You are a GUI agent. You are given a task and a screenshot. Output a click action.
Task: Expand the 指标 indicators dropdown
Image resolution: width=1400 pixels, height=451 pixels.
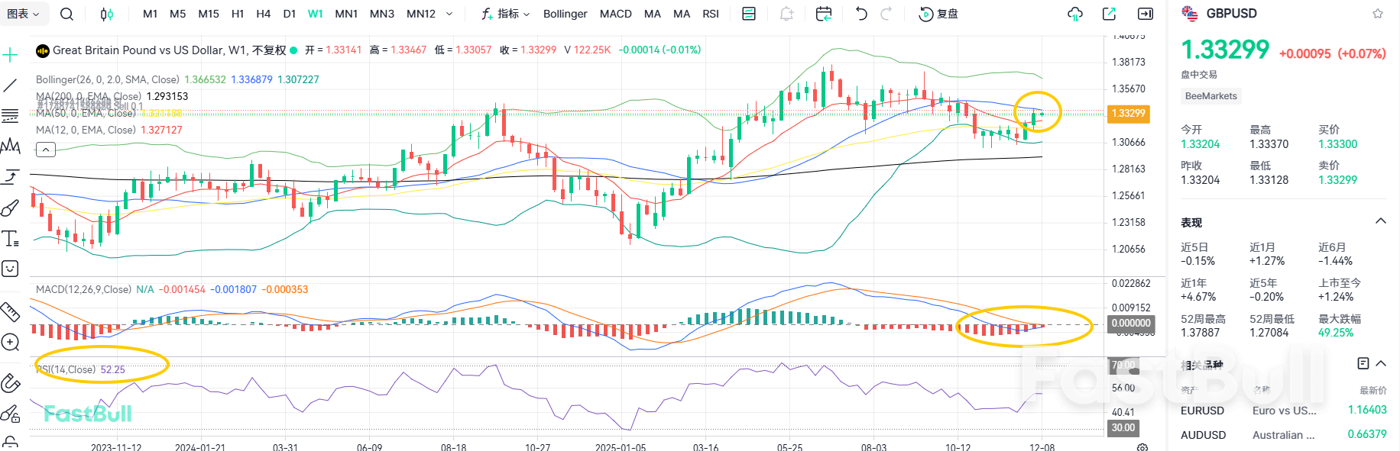click(506, 14)
